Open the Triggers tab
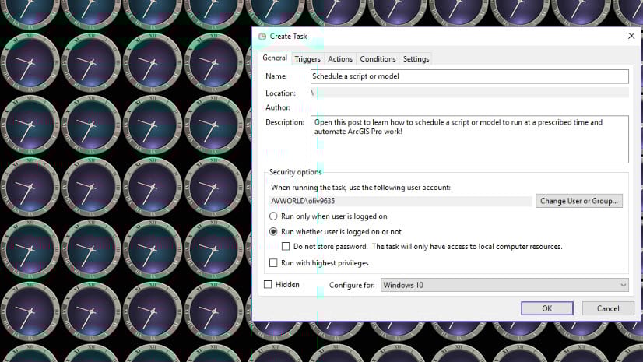 click(x=307, y=59)
